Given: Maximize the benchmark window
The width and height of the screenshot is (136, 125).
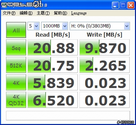Looking at the screenshot, I should pyautogui.click(x=123, y=5).
